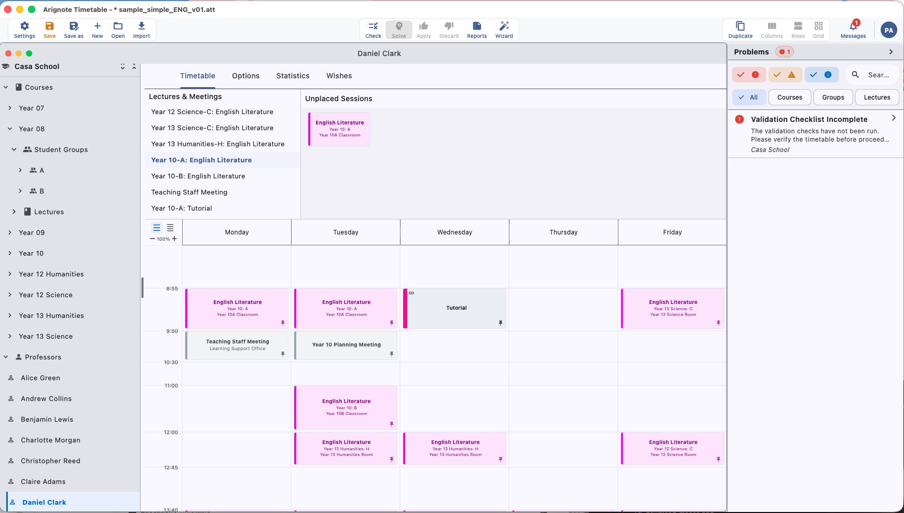Screen dimensions: 904x513
Task: Collapse Student Groups node
Action: [x=14, y=149]
